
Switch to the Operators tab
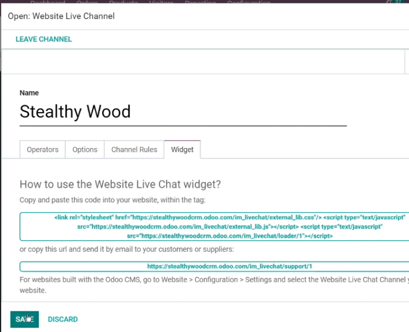43,150
